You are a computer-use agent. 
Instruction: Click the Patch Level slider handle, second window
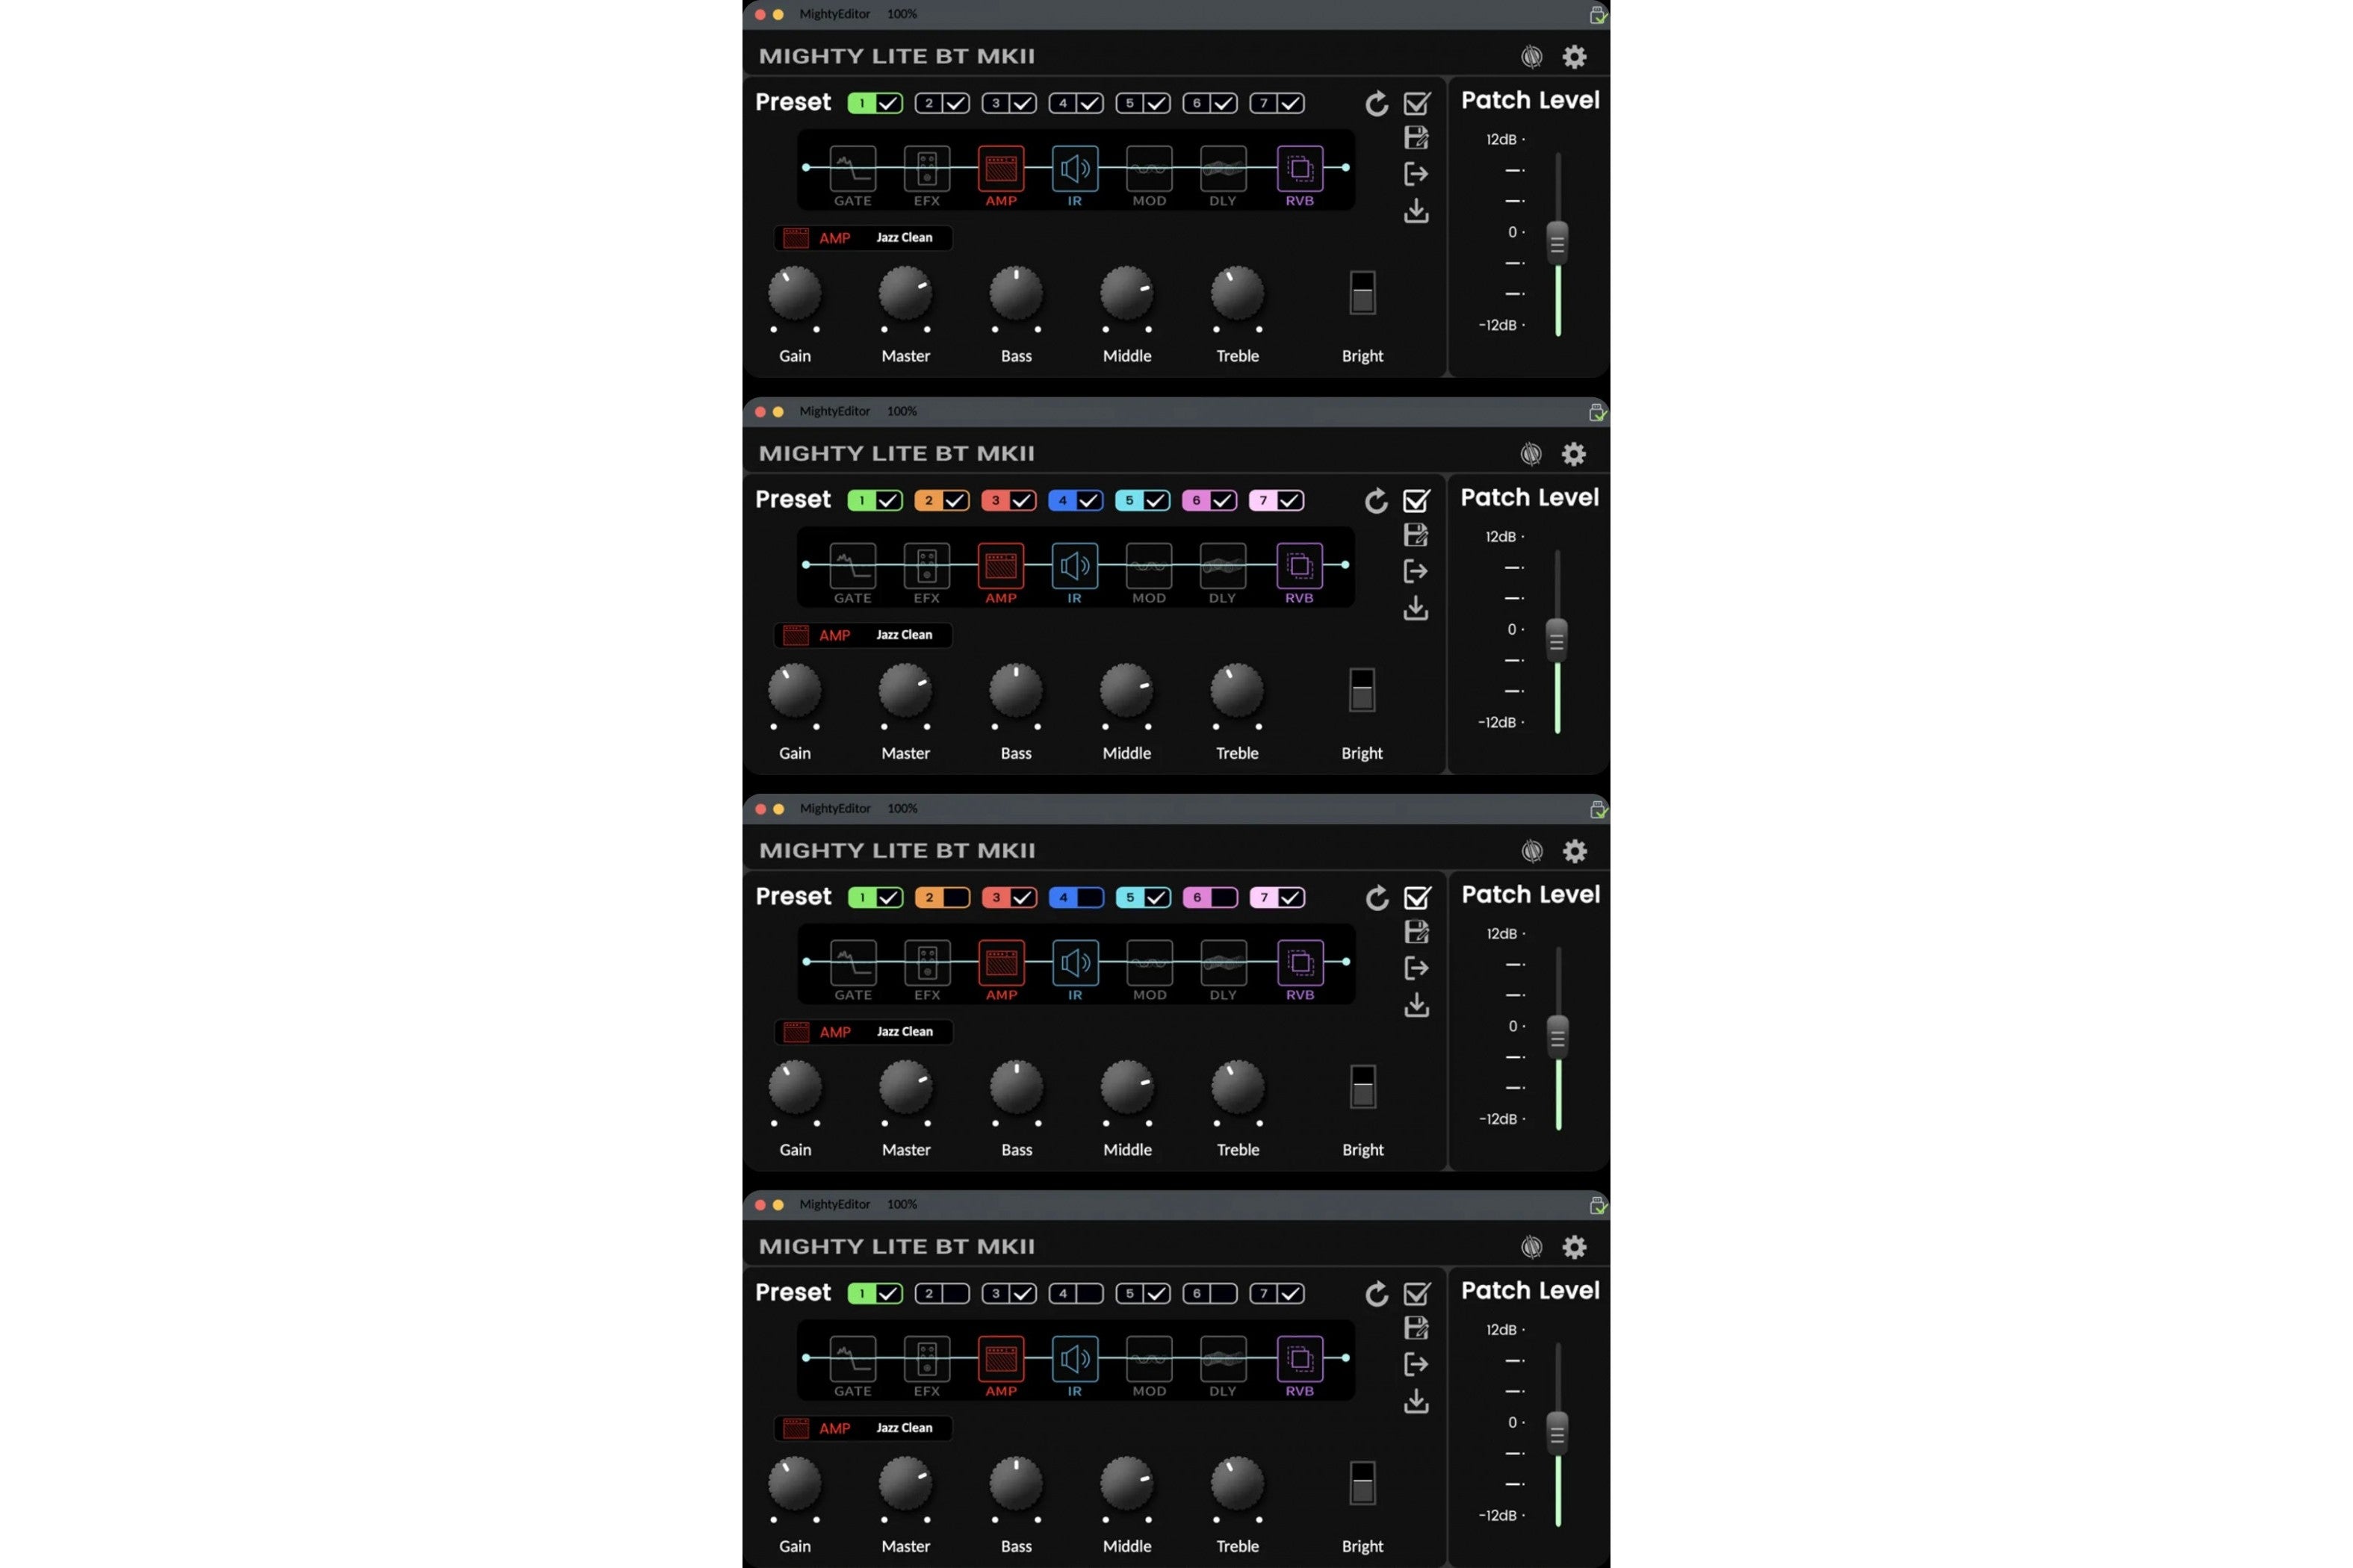click(1557, 640)
